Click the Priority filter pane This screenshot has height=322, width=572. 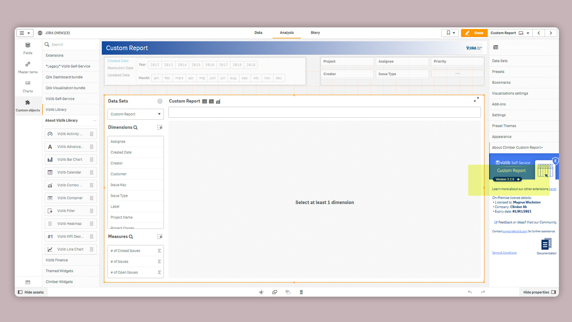457,61
